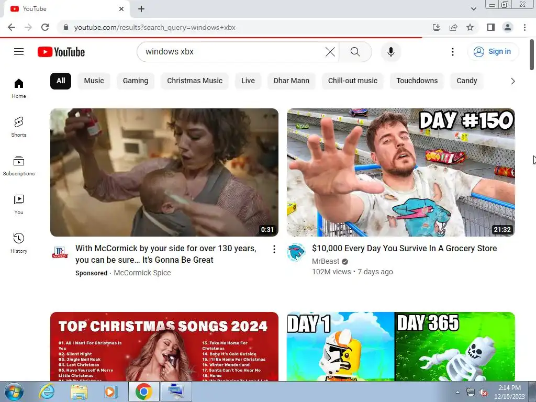Show more filter chips with right arrow
The height and width of the screenshot is (402, 536).
pos(512,81)
